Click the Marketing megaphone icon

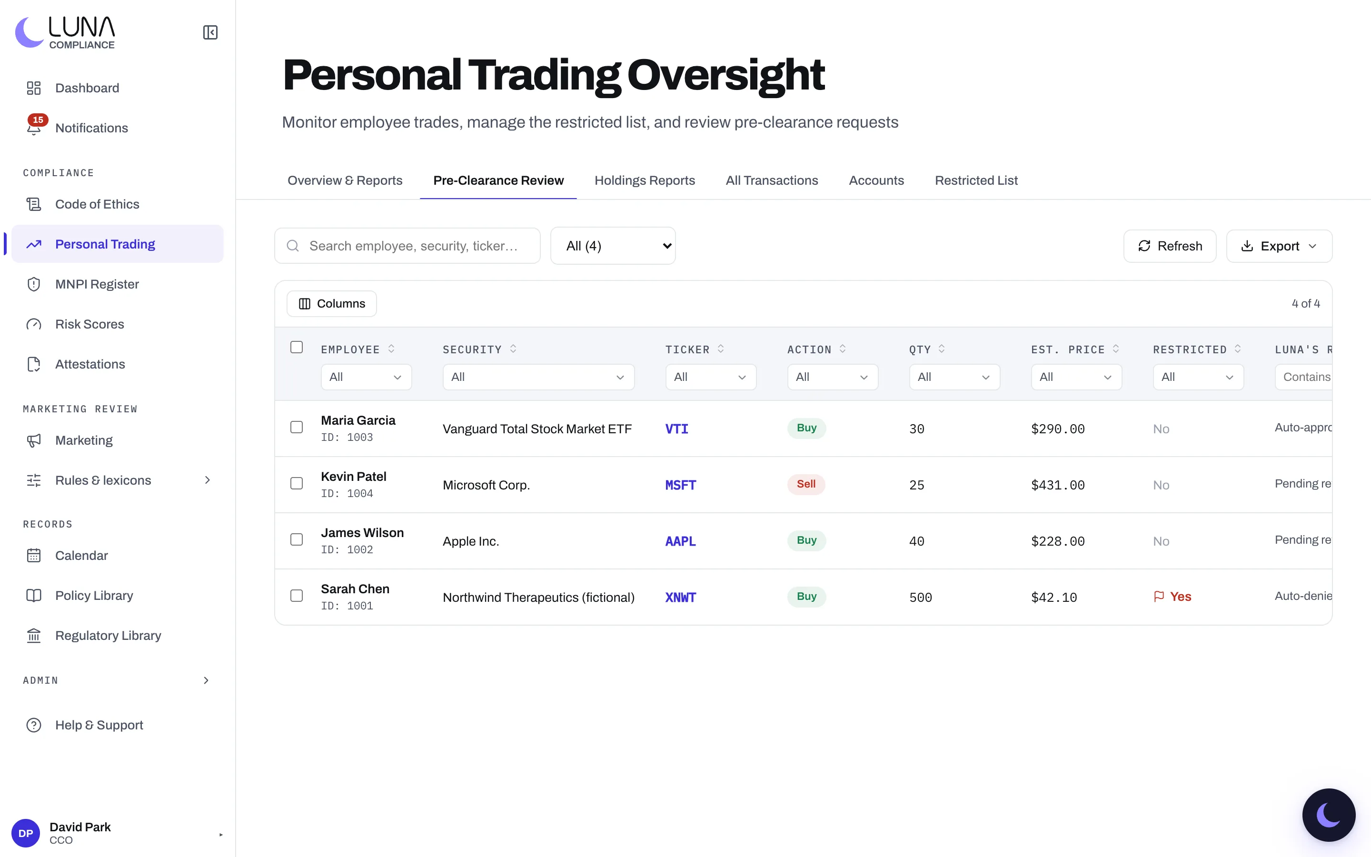click(34, 440)
